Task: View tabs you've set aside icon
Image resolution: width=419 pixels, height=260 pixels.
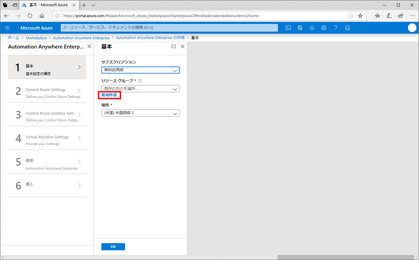Action: click(5, 5)
